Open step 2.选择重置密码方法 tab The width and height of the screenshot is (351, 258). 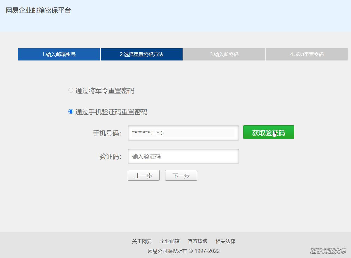(142, 54)
